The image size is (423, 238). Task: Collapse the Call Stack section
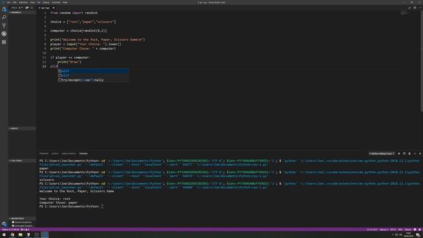coord(22,161)
